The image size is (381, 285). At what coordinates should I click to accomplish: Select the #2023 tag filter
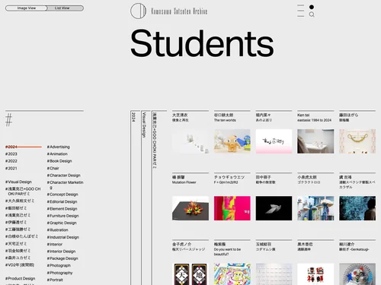click(11, 154)
